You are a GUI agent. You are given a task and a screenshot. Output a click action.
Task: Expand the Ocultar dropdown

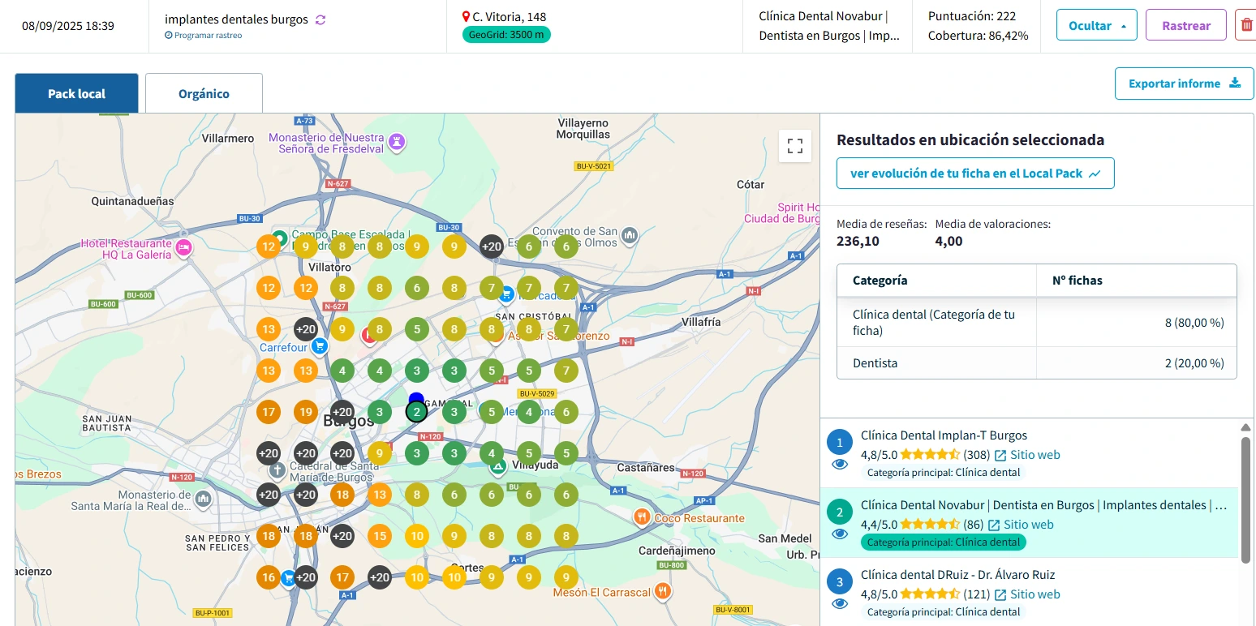click(1097, 25)
